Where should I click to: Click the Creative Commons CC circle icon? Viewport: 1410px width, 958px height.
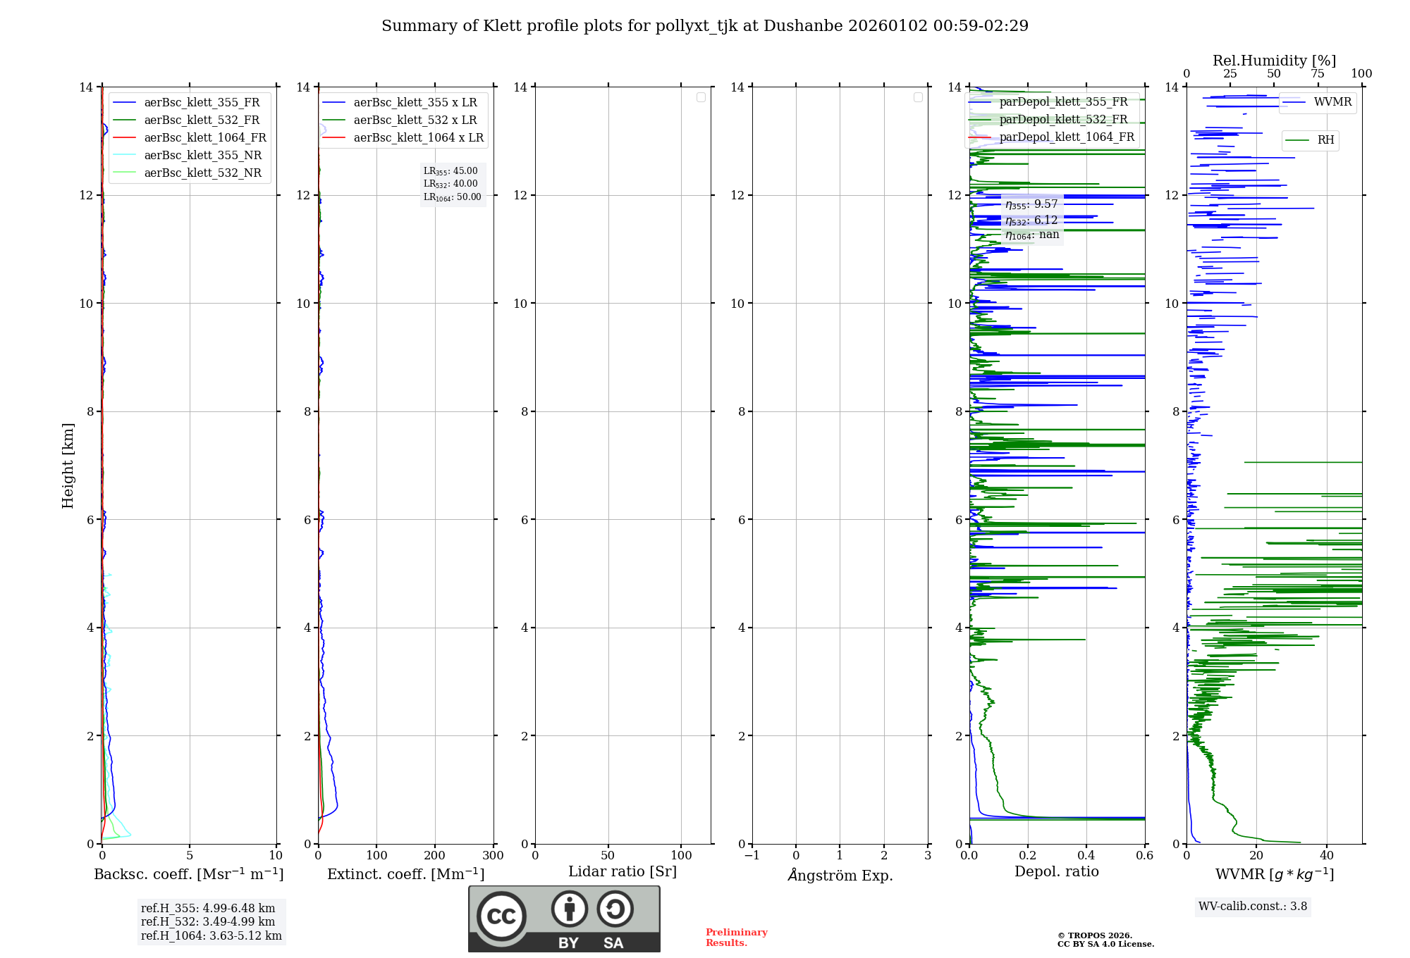pyautogui.click(x=501, y=916)
